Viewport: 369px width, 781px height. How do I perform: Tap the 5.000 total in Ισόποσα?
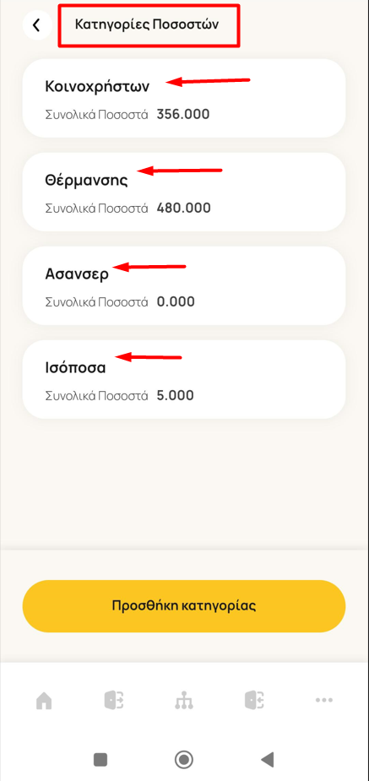click(x=175, y=396)
